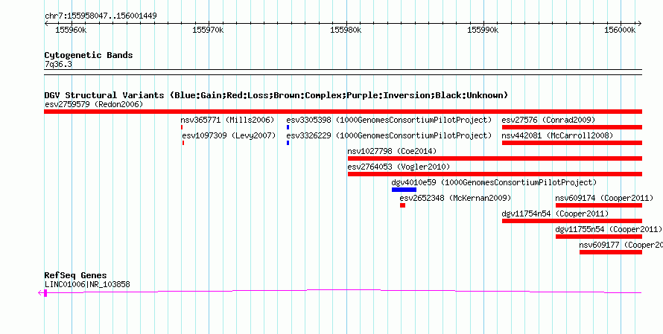This screenshot has height=334, width=663.
Task: Click small red marker under esv1097309
Action: [183, 143]
